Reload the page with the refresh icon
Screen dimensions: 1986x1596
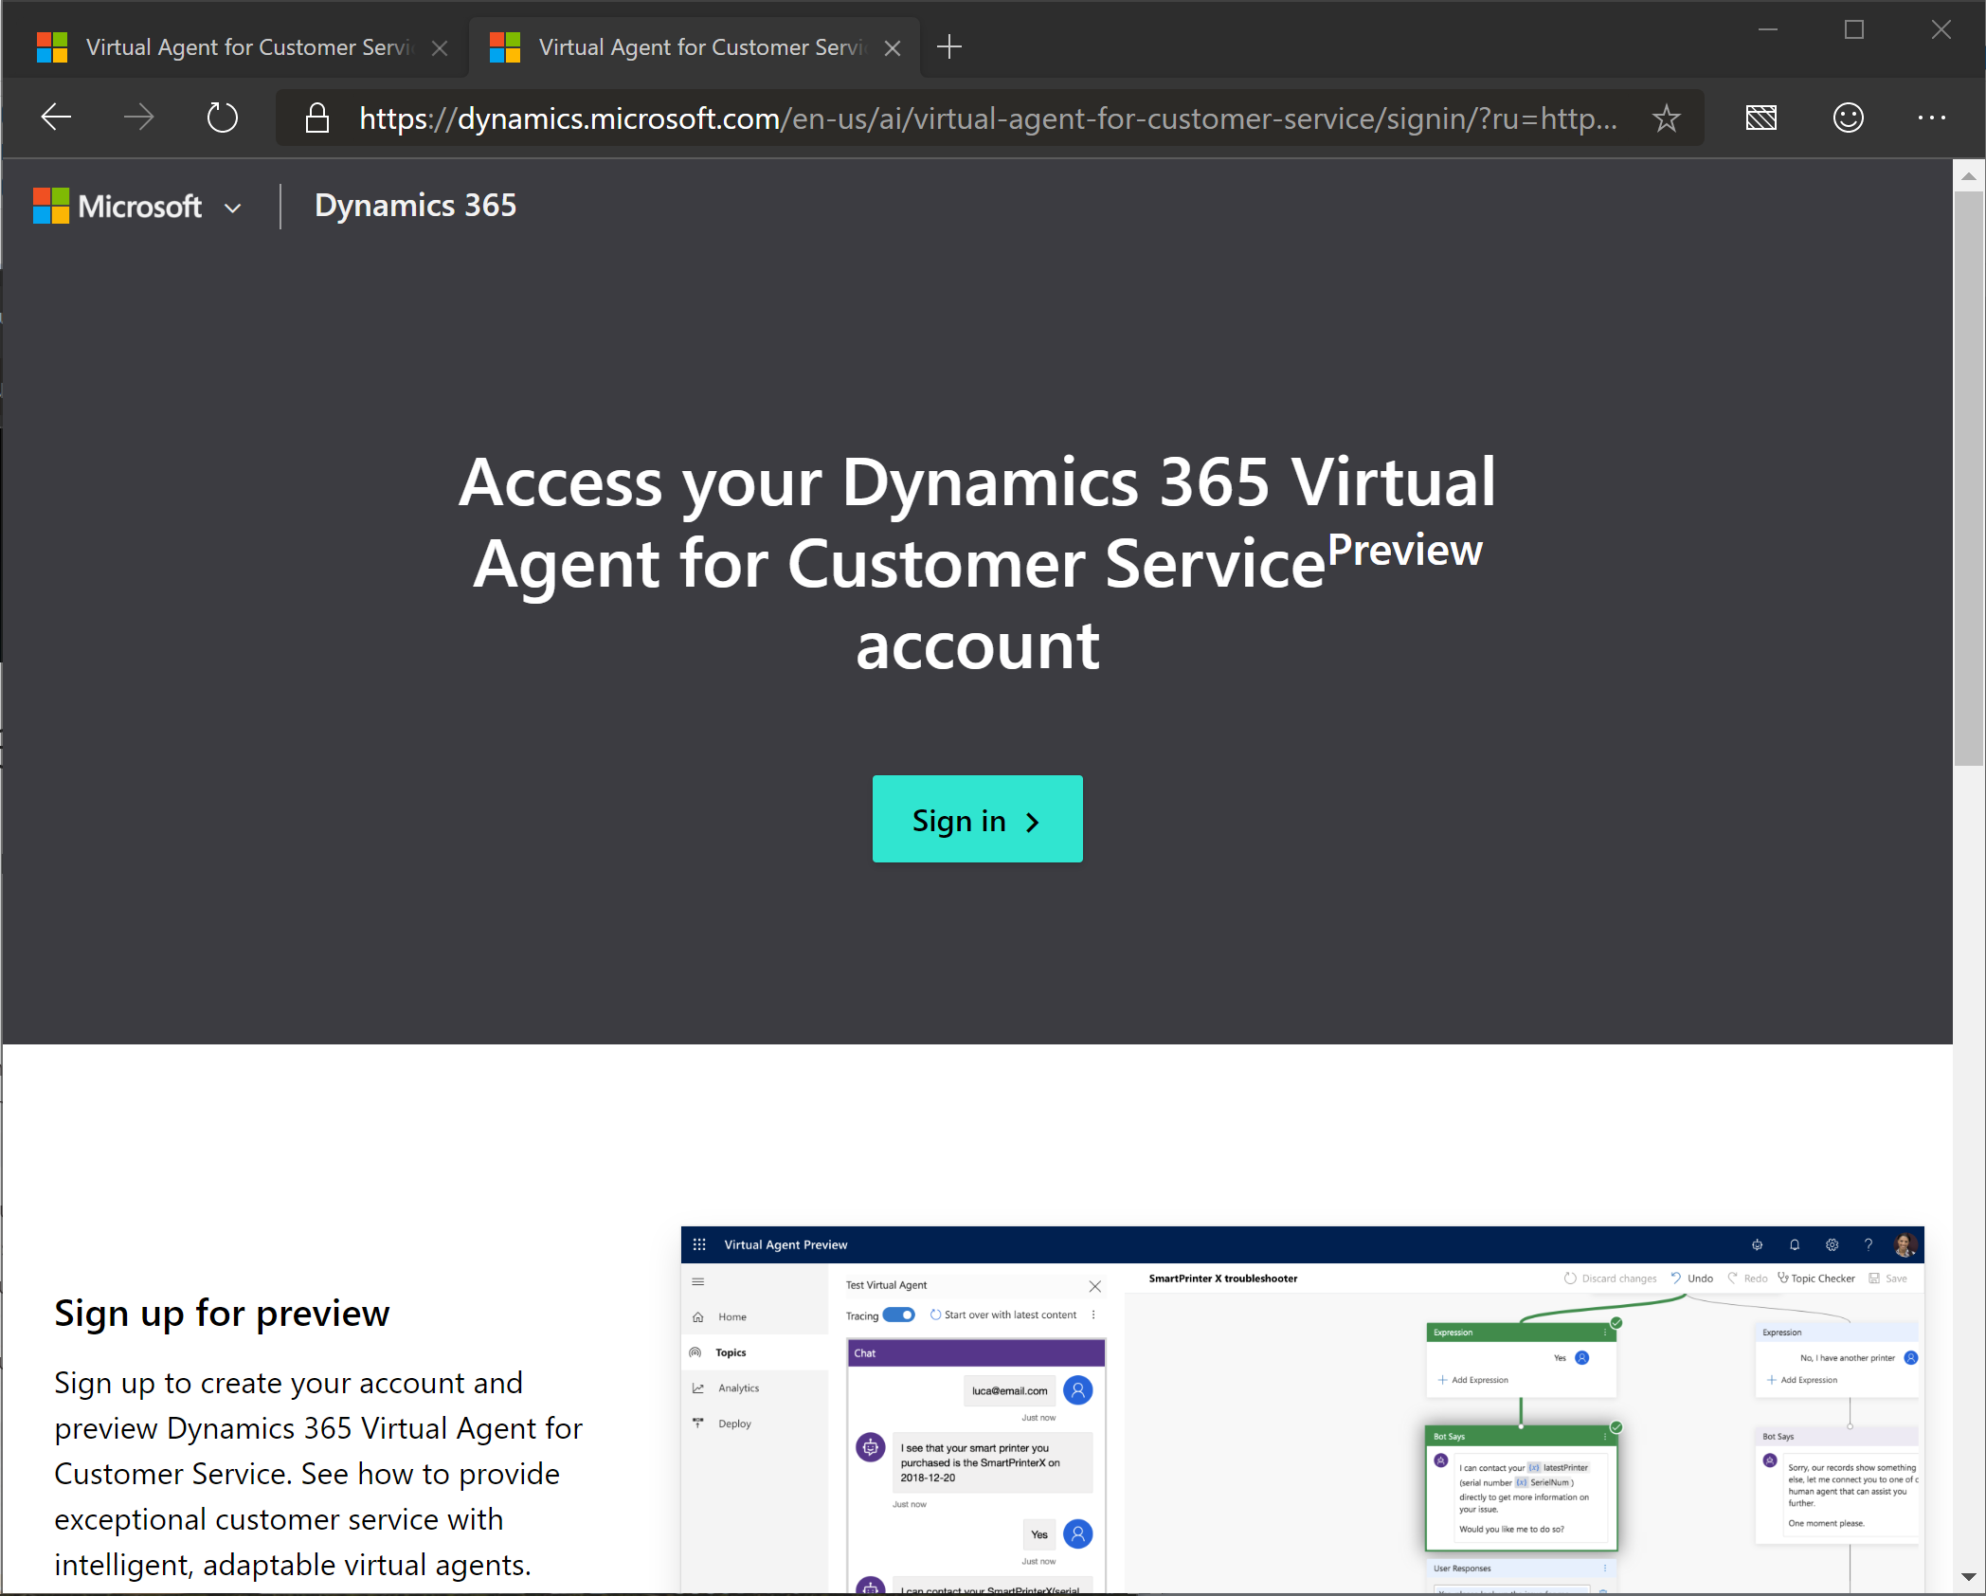pos(222,118)
